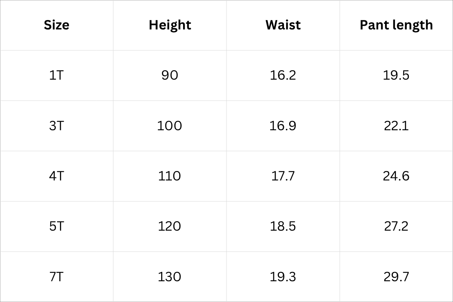Click the waist value 16.2

click(283, 75)
